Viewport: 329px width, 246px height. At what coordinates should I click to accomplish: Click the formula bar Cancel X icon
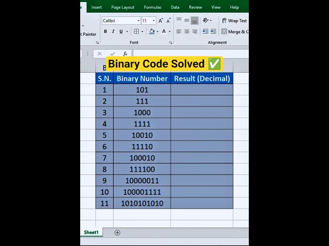[x=99, y=54]
